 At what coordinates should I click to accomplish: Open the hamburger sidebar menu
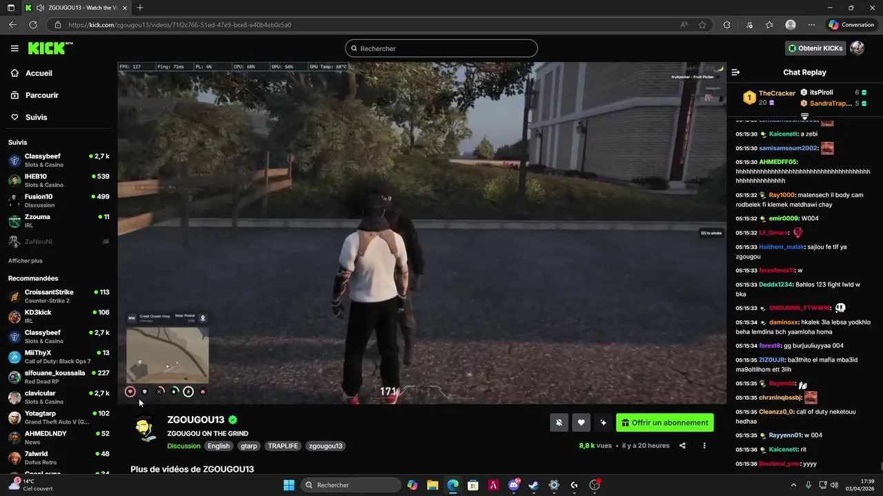[14, 48]
